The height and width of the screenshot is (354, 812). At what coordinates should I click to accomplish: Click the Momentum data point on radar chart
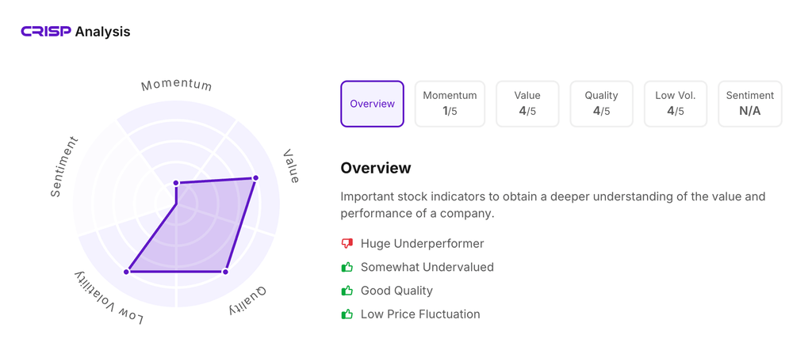coord(176,183)
